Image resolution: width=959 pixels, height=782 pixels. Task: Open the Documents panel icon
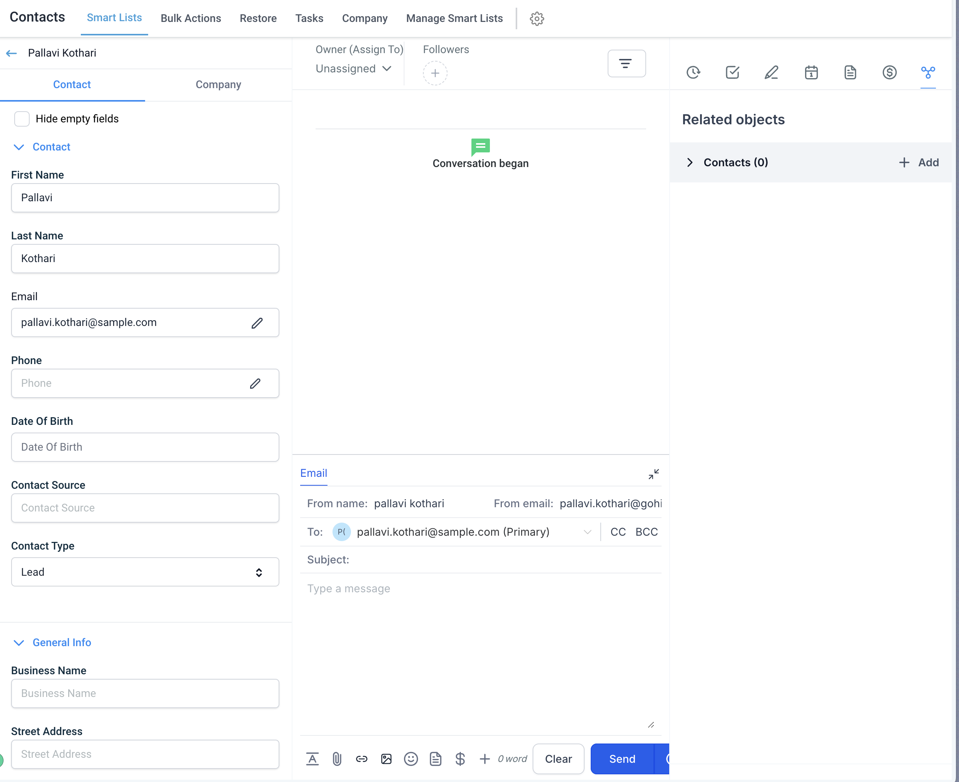(x=850, y=72)
